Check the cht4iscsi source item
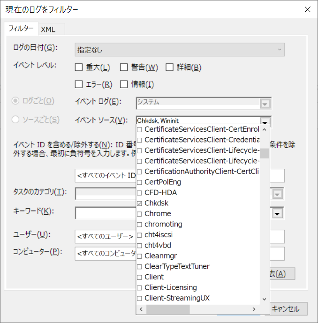Viewport: 318px width, 323px height. pos(139,235)
